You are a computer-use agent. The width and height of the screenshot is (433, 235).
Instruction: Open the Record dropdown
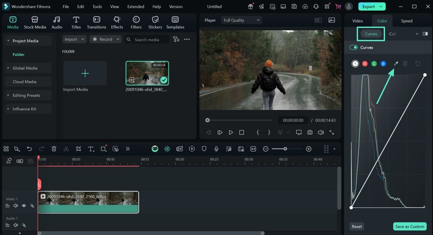click(106, 39)
